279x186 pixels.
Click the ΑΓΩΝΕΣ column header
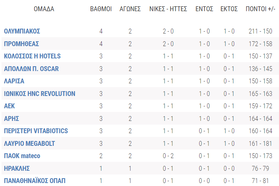(x=130, y=9)
